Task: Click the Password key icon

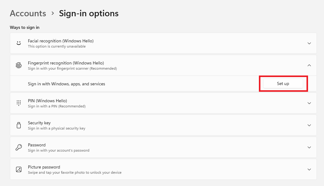Action: 19,147
